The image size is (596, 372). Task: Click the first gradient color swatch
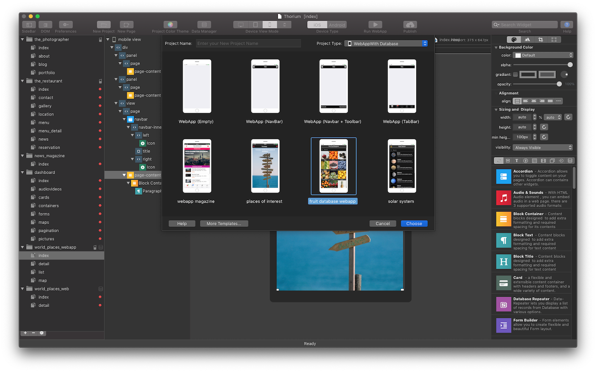[528, 75]
